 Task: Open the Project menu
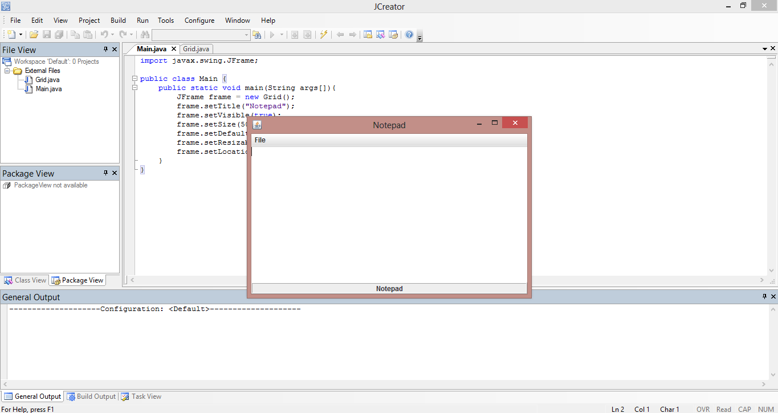[89, 21]
